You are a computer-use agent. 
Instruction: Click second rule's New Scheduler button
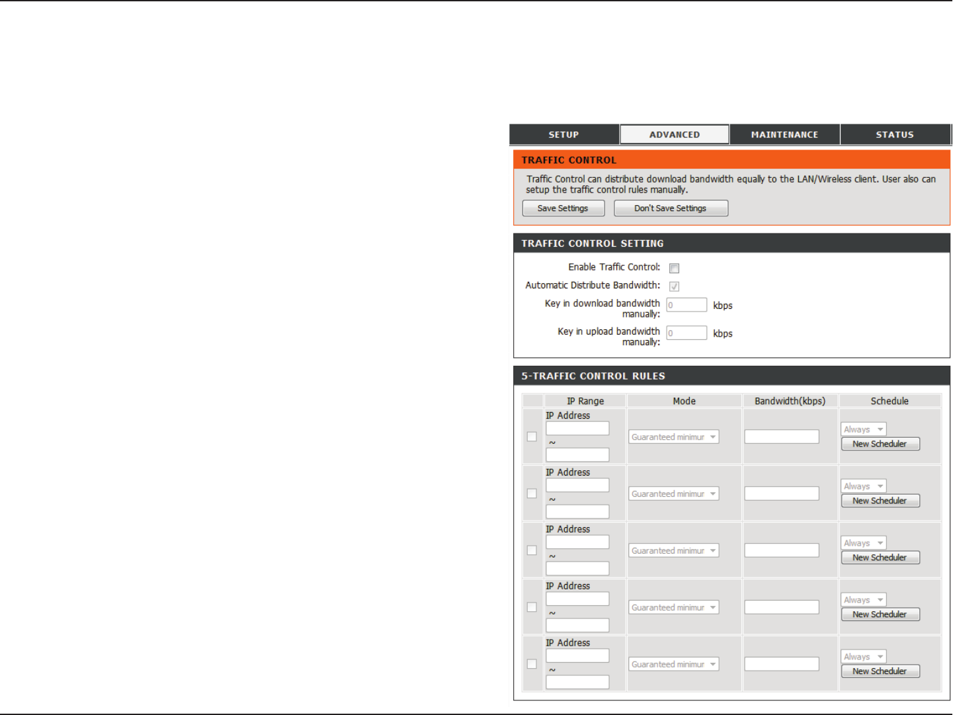click(x=880, y=501)
